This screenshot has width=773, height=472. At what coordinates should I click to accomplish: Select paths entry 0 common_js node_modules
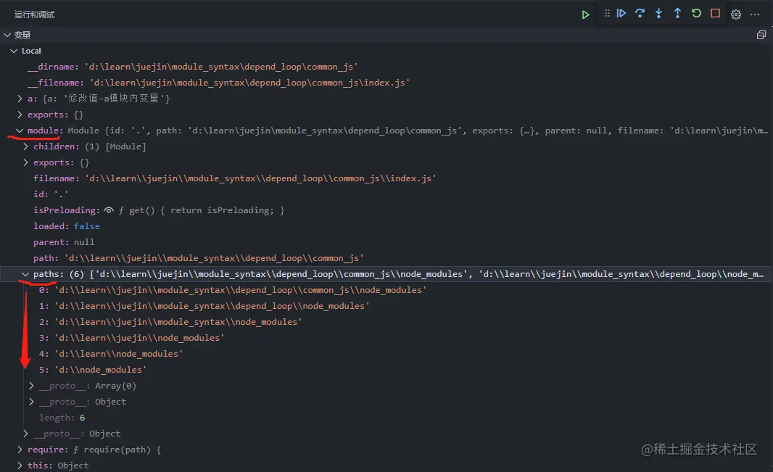(x=386, y=290)
